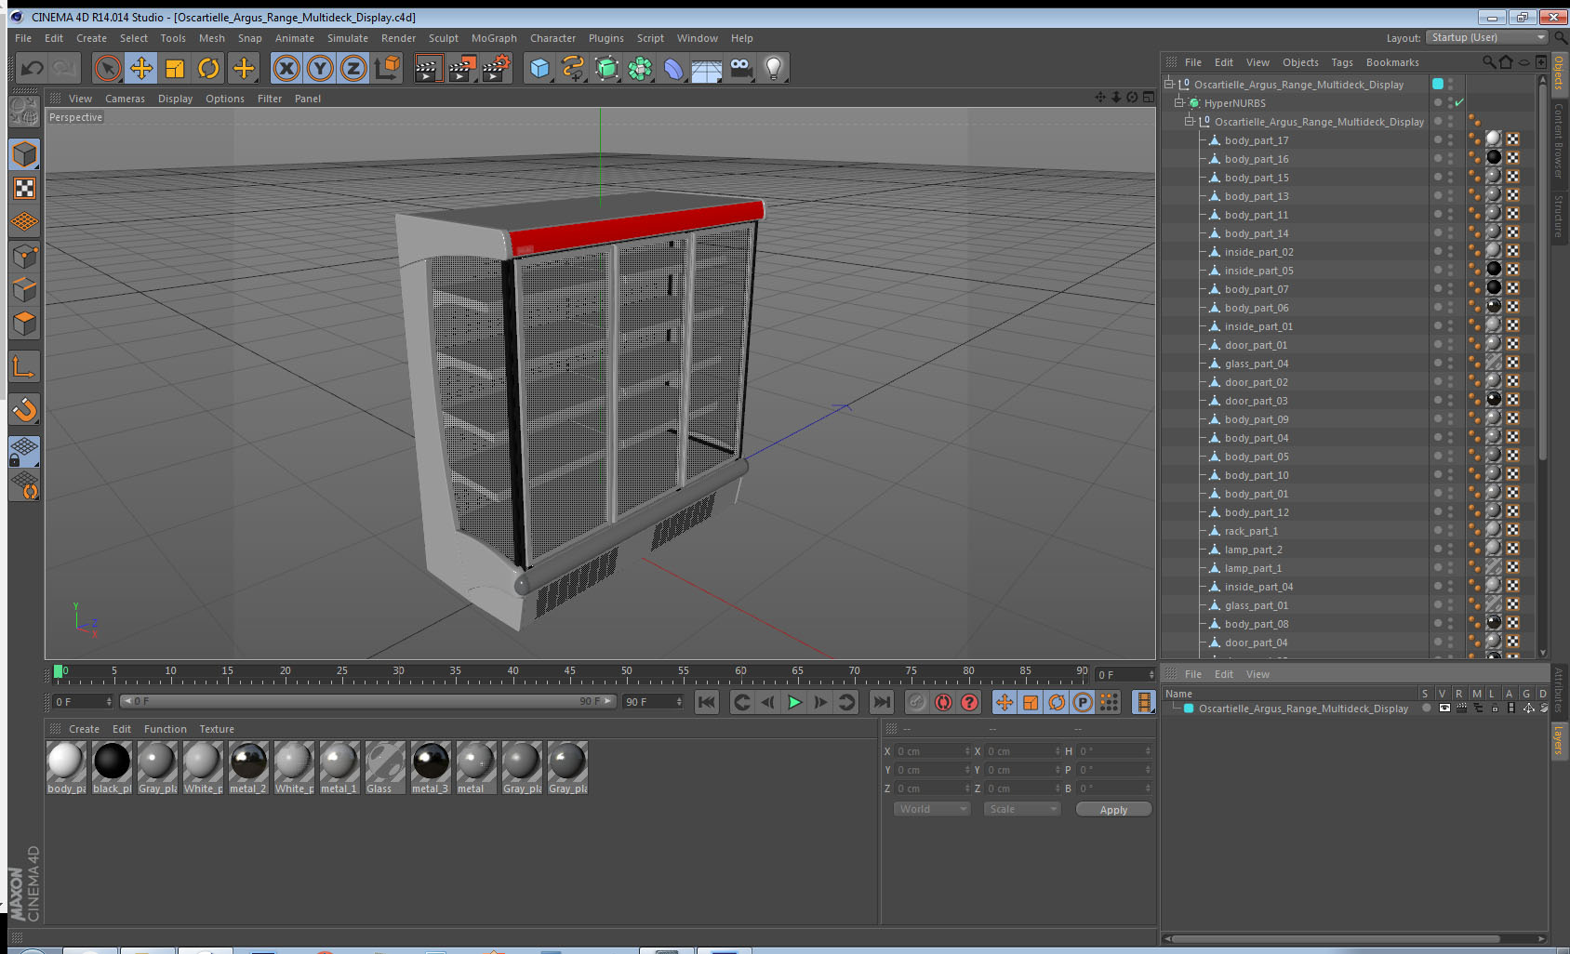Select the Glass material swatch
Image resolution: width=1570 pixels, height=954 pixels.
point(385,768)
